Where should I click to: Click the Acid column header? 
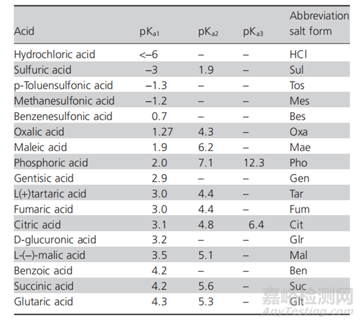click(24, 31)
